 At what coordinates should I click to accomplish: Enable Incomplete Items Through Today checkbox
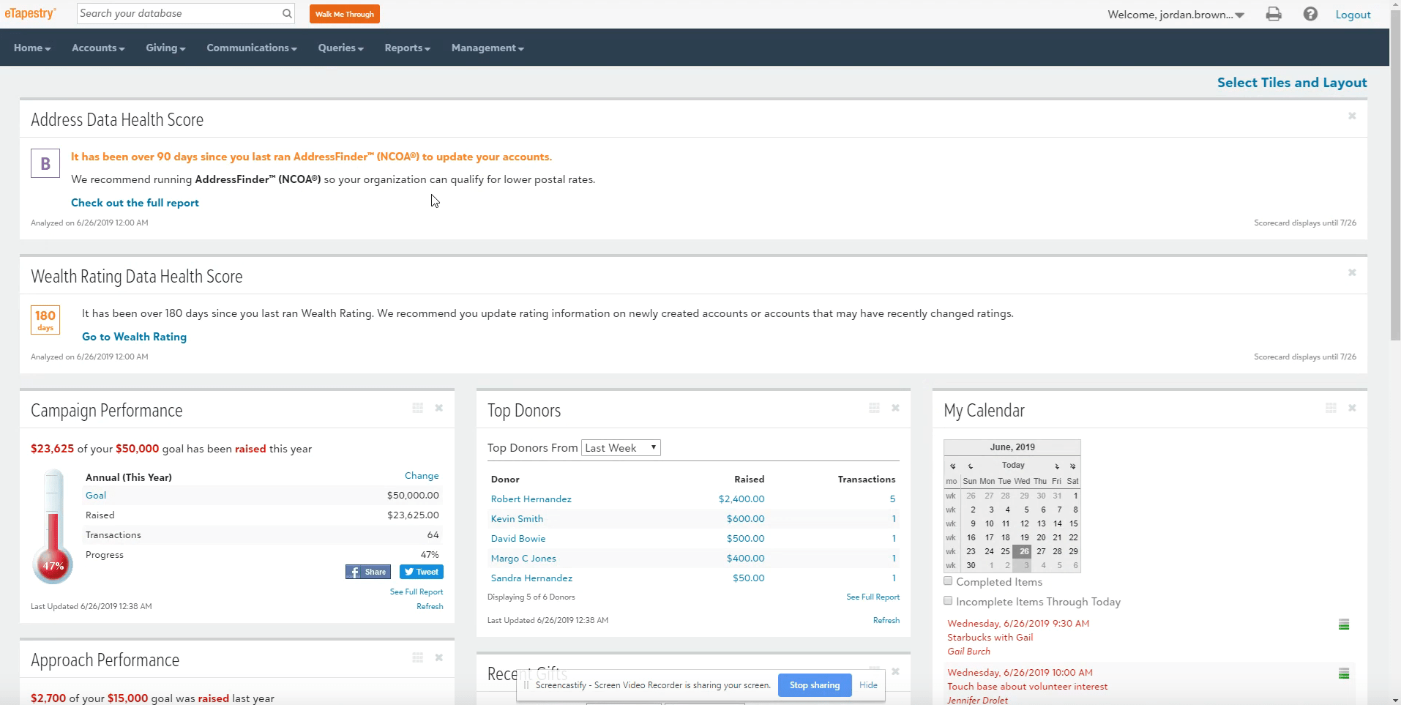(948, 601)
